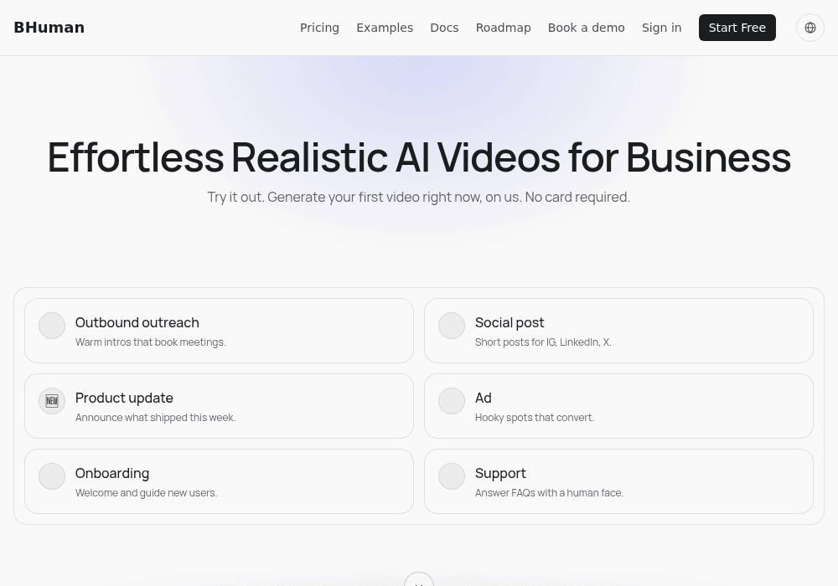This screenshot has height=586, width=838.
Task: Click the globe language icon
Action: pyautogui.click(x=810, y=28)
